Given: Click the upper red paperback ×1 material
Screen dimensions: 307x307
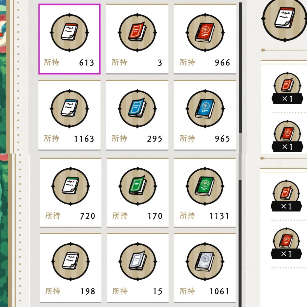Looking at the screenshot, I should pyautogui.click(x=287, y=88).
